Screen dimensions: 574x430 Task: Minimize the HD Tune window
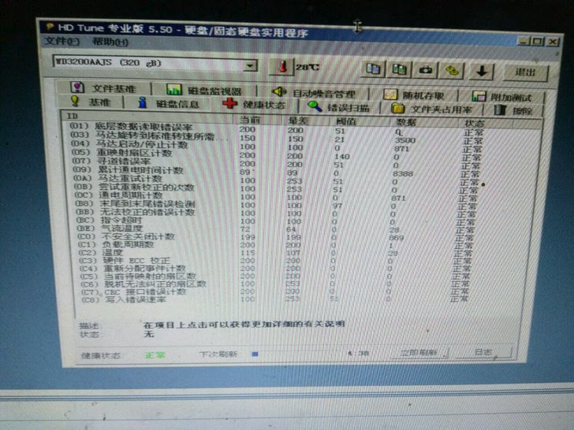click(524, 41)
